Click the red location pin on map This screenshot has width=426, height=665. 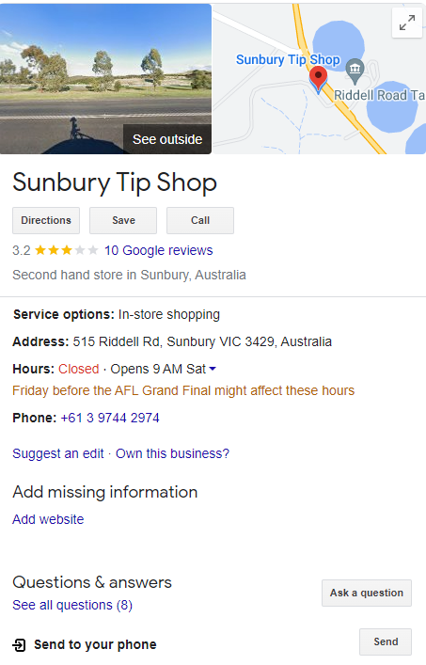pyautogui.click(x=318, y=79)
